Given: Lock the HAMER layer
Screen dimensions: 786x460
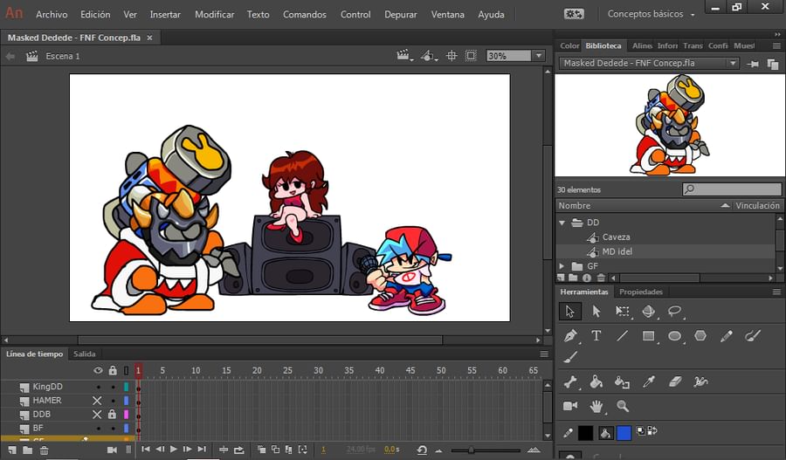Looking at the screenshot, I should [x=113, y=401].
